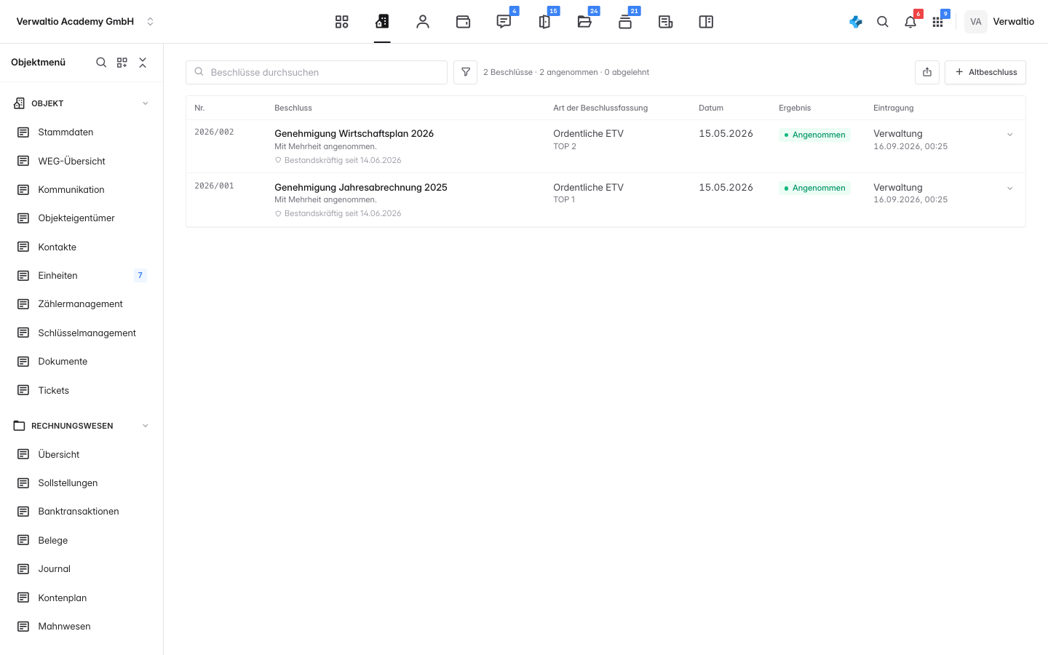Open the global search magnifier in header
This screenshot has width=1048, height=655.
coord(883,22)
